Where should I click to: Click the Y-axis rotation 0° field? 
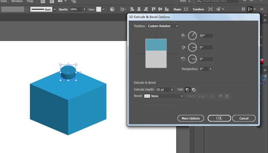pos(206,48)
